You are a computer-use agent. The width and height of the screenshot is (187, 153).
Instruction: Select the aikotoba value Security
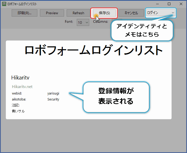pos(53,99)
